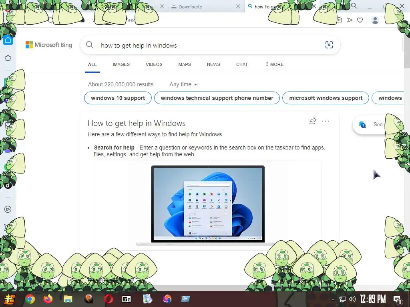Screen dimensions: 410x307
Task: Open the tab search magnifier in title bar
Action: coord(354,6)
